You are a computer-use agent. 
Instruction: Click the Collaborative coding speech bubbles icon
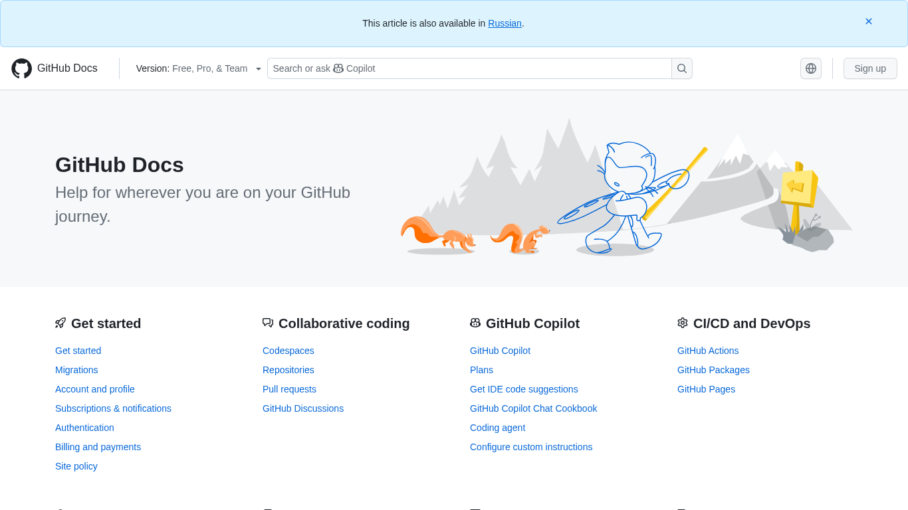click(268, 323)
